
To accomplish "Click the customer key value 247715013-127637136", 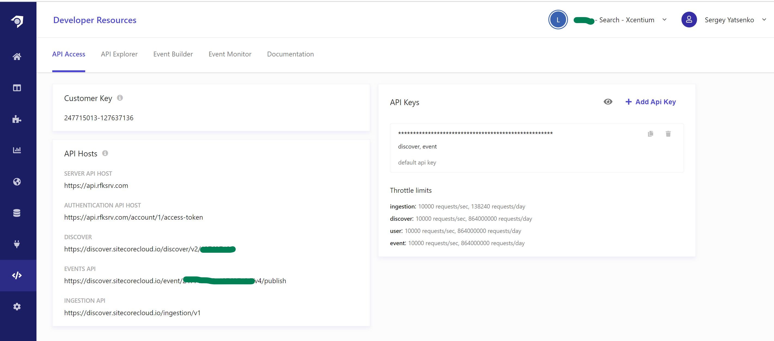I will tap(99, 118).
